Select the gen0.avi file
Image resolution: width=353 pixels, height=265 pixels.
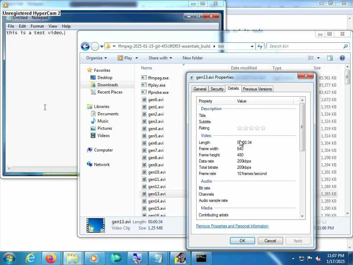click(x=156, y=100)
